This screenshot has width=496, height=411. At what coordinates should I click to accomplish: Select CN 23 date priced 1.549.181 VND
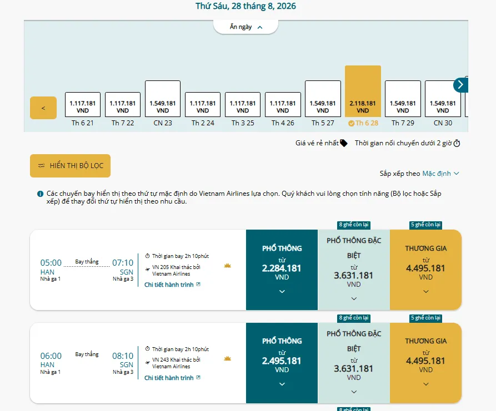coord(163,99)
